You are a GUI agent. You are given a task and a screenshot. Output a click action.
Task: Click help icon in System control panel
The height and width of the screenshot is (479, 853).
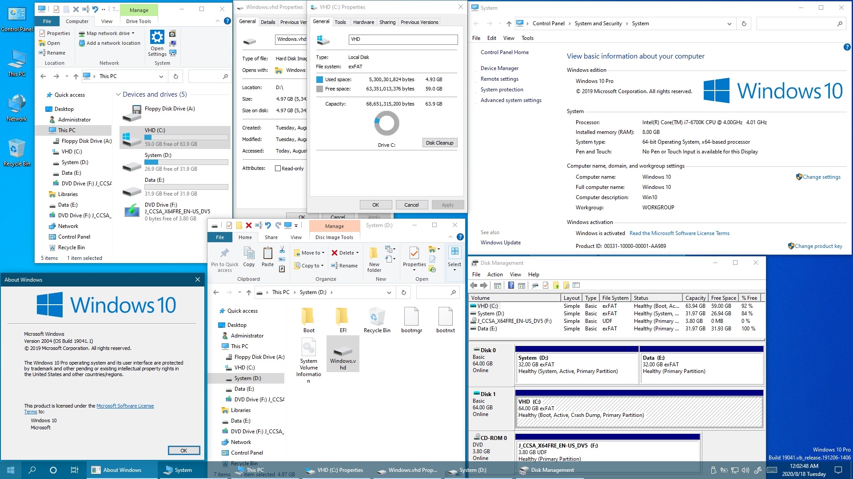[x=847, y=47]
